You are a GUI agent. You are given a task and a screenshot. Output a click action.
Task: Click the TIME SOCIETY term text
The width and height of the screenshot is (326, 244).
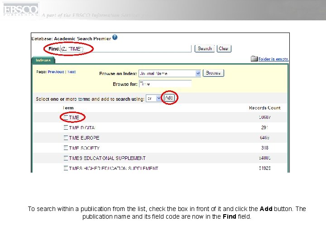(x=84, y=148)
